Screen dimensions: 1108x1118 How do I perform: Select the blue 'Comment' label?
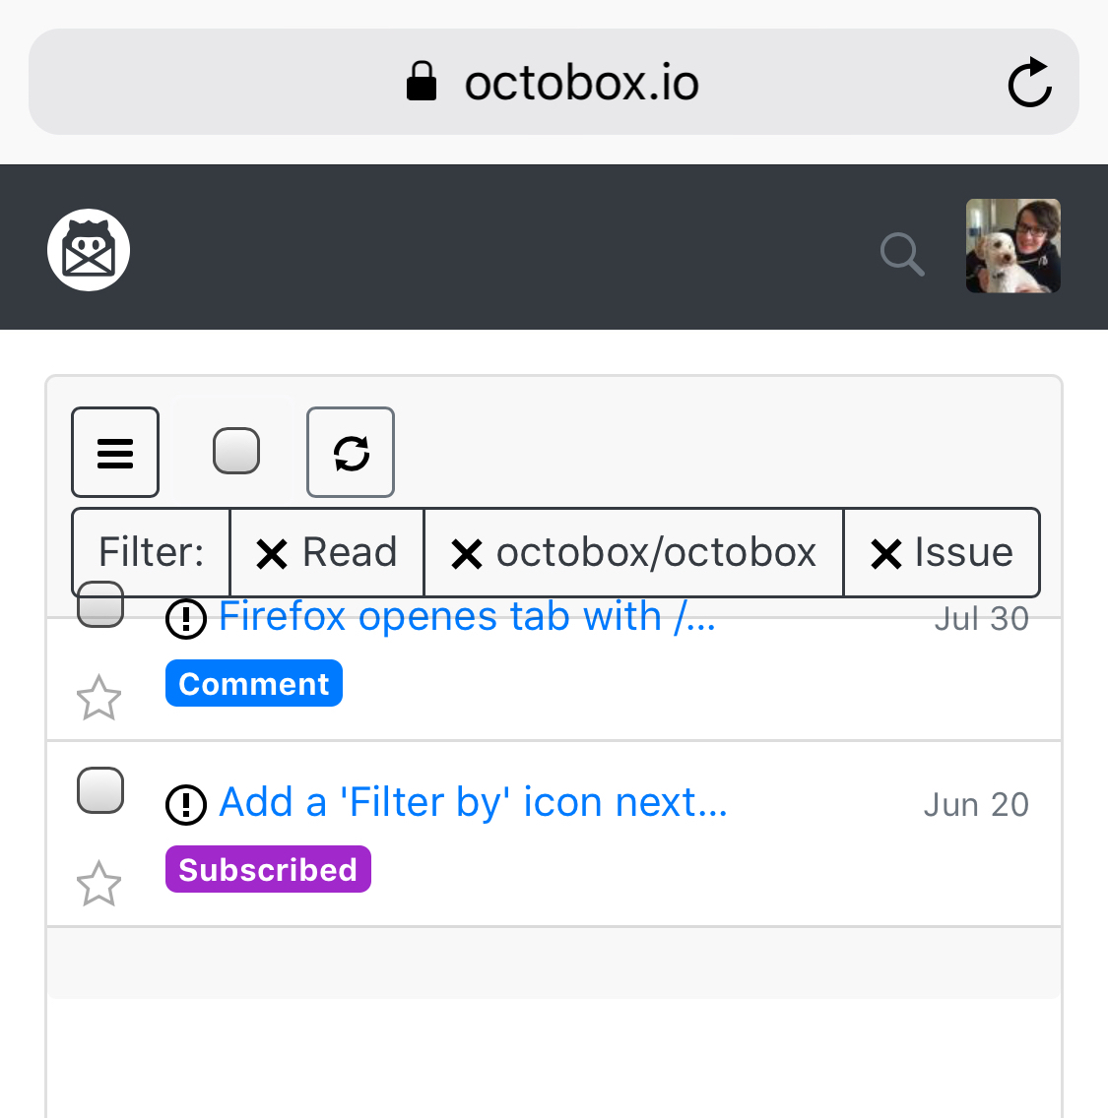coord(253,682)
